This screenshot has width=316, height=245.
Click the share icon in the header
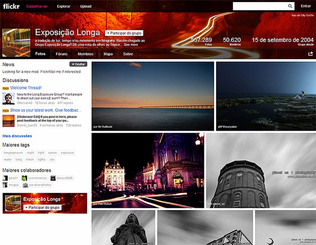pyautogui.click(x=310, y=54)
